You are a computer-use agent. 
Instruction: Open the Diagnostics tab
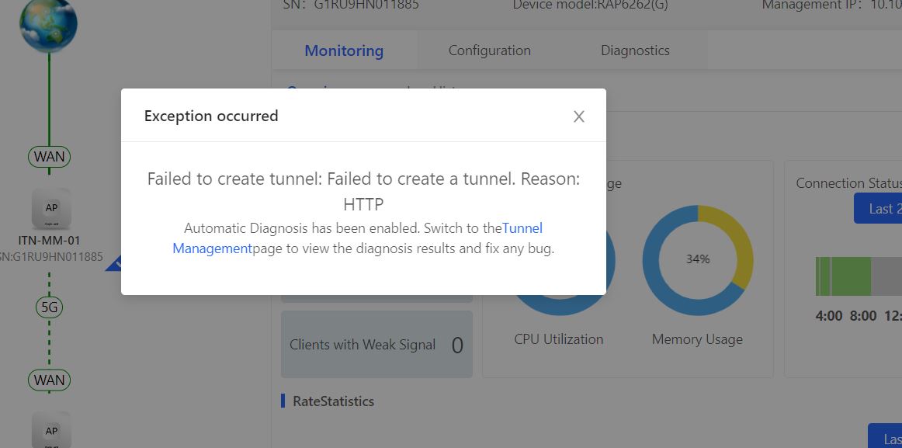coord(635,50)
